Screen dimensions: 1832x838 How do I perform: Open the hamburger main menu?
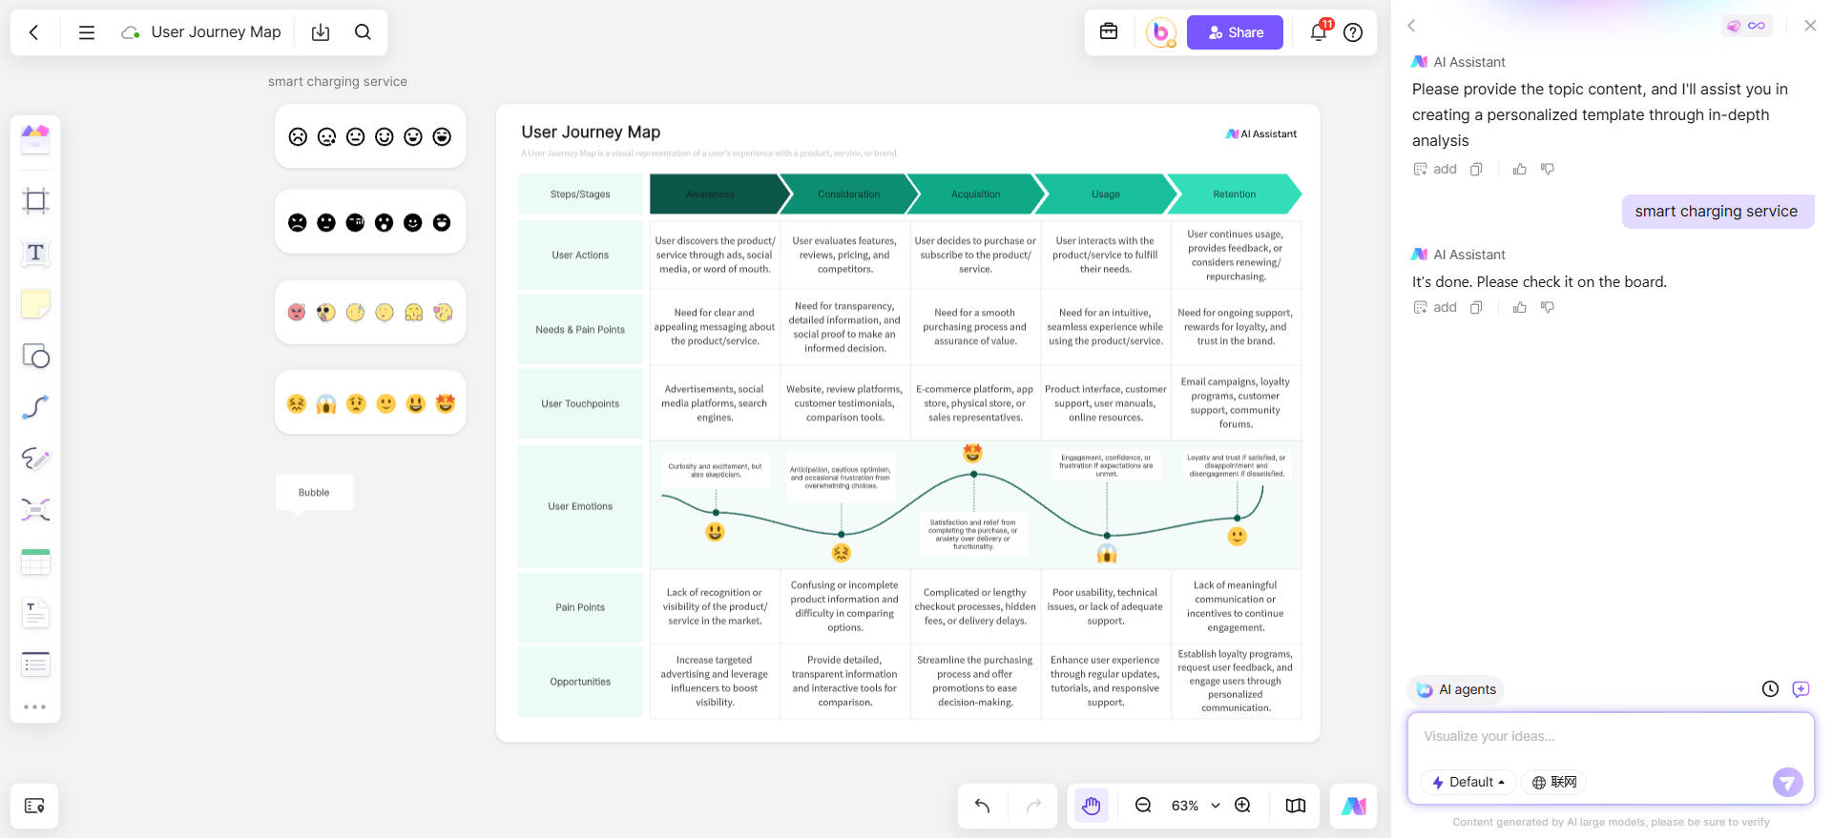click(87, 32)
